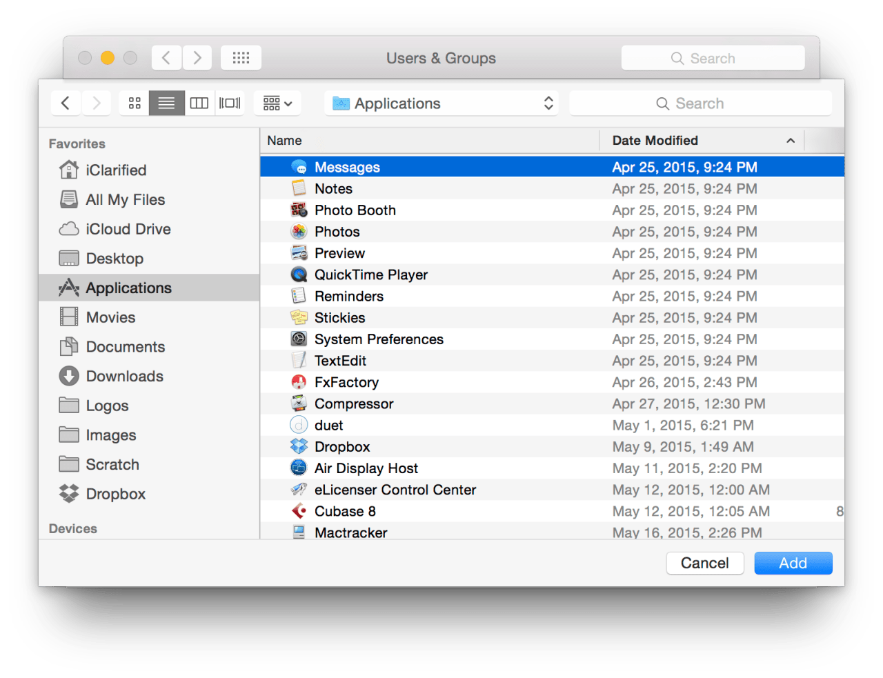The image size is (883, 678).
Task: Switch to icon view mode
Action: [x=134, y=103]
